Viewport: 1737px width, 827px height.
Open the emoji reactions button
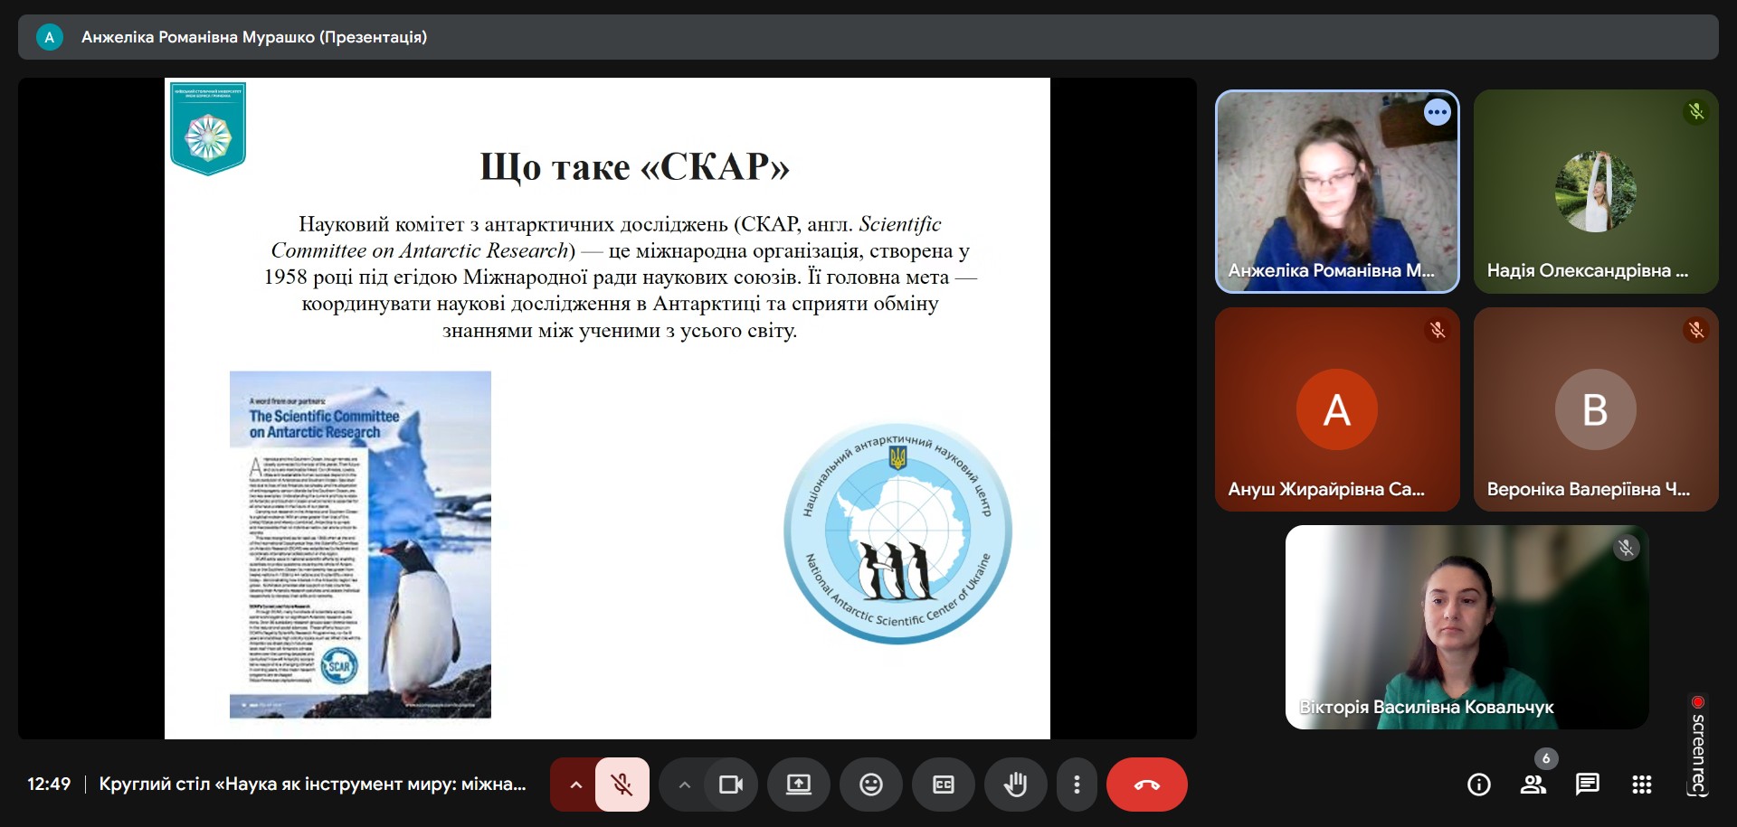pos(870,785)
